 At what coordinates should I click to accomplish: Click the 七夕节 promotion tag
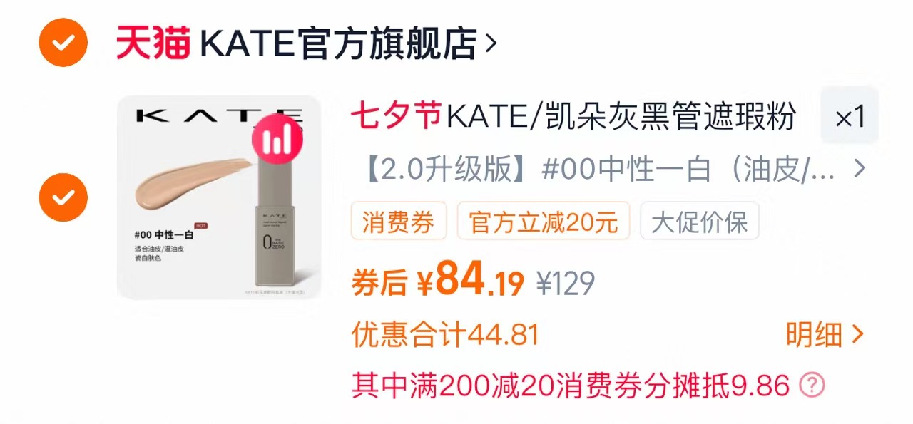click(397, 115)
